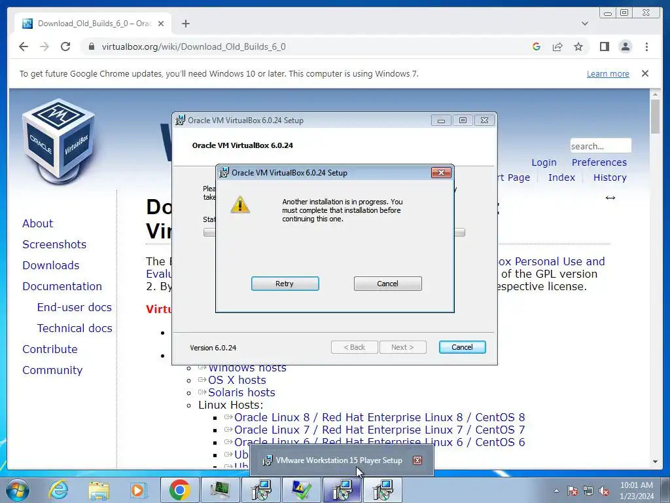Open the wiki Index link

[x=561, y=177]
